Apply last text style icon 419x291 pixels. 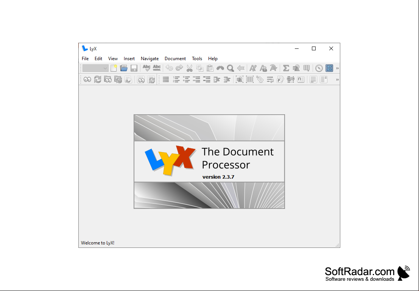[273, 68]
